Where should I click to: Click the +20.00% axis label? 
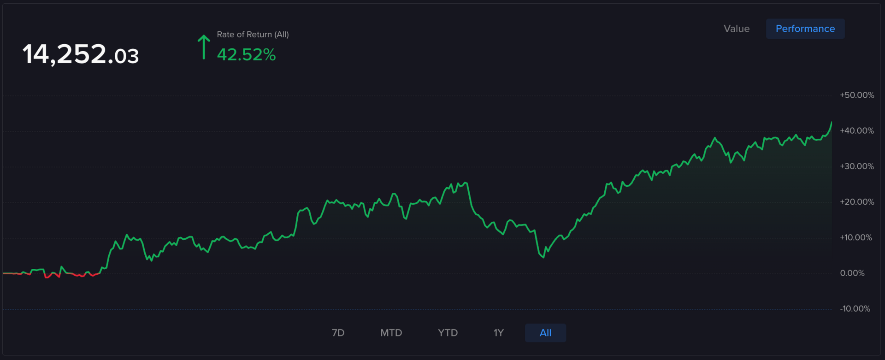[856, 202]
